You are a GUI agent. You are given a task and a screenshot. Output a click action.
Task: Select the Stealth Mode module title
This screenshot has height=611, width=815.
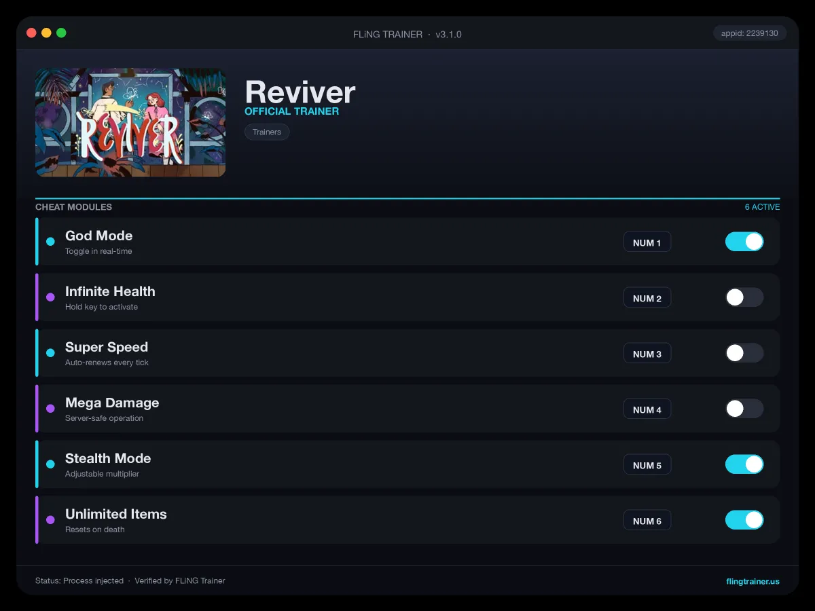tap(108, 458)
